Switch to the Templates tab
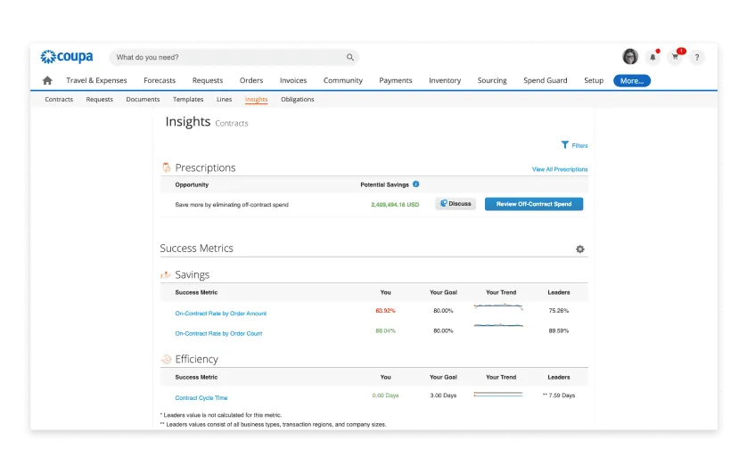This screenshot has height=473, width=747. 188,100
